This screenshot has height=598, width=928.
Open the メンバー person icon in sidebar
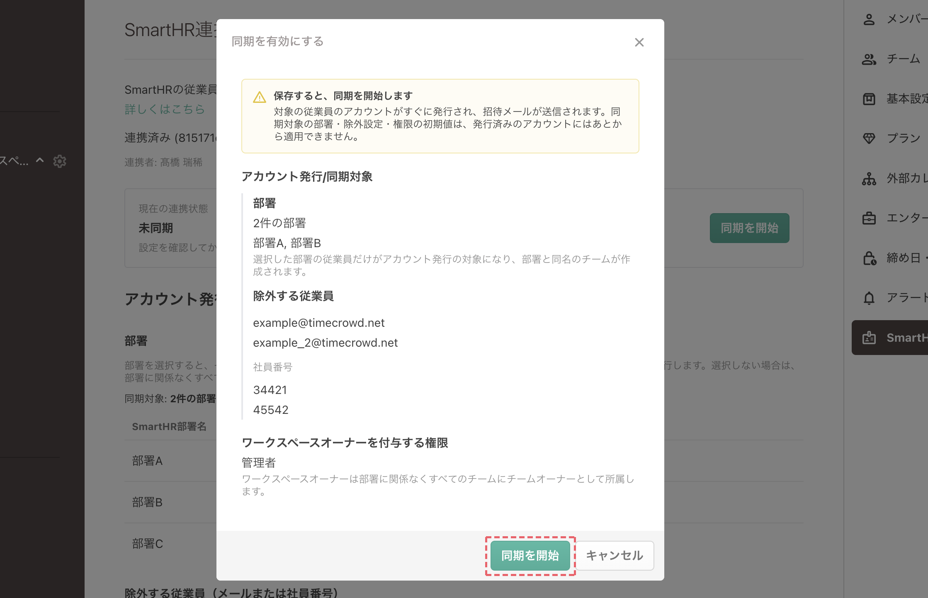click(869, 19)
